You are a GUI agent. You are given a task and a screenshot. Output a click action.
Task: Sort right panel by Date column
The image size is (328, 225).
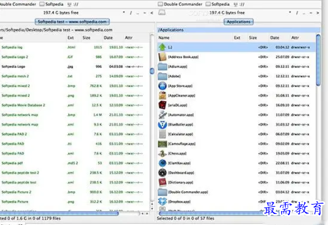(279, 38)
